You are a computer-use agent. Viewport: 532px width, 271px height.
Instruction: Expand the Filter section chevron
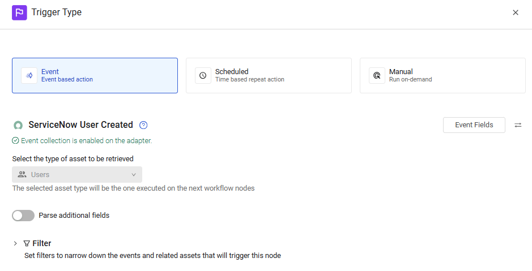coord(15,243)
